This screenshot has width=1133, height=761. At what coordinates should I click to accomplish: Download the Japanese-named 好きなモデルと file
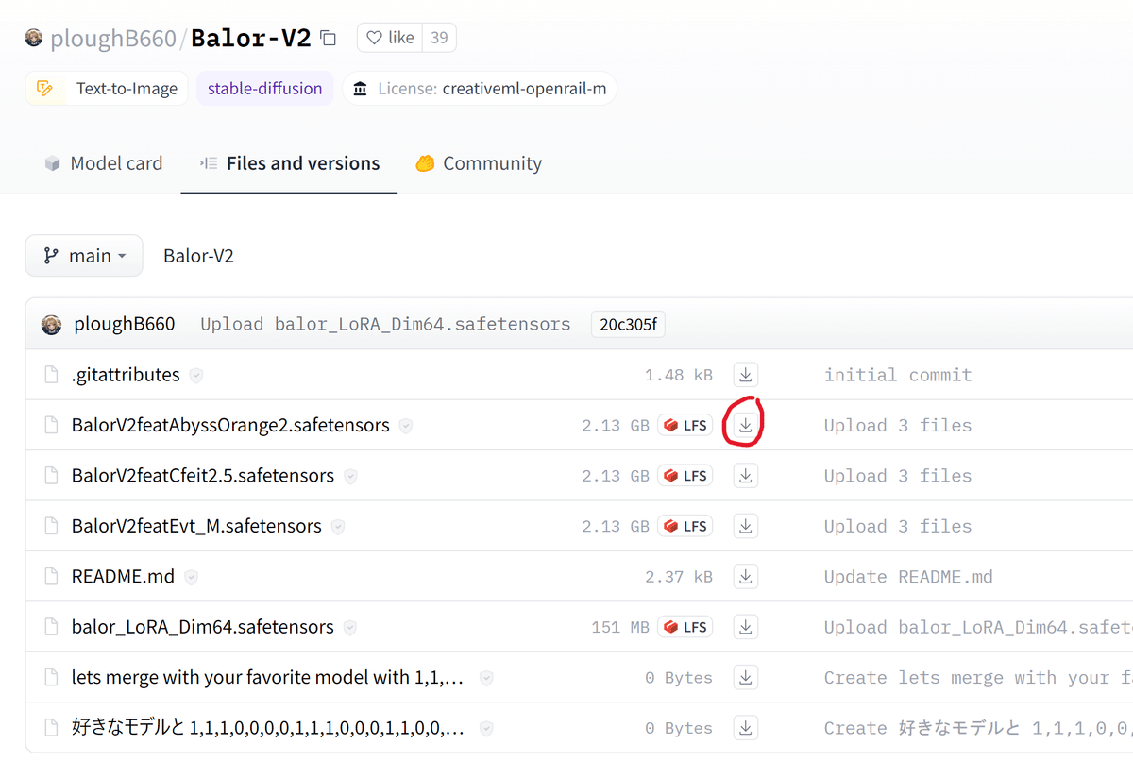(x=746, y=728)
